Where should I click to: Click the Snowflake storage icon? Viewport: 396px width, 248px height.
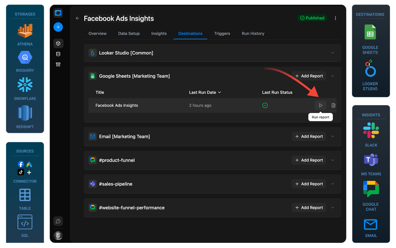[x=25, y=85]
